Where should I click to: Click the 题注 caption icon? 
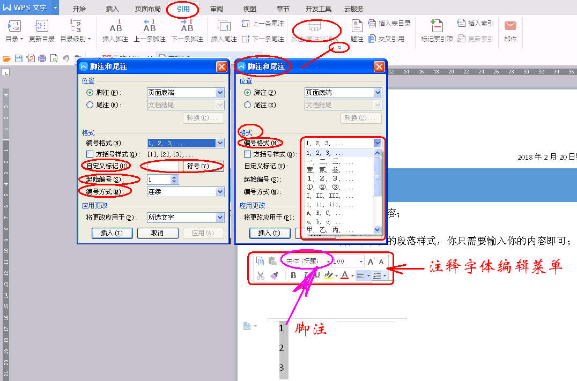pyautogui.click(x=357, y=26)
